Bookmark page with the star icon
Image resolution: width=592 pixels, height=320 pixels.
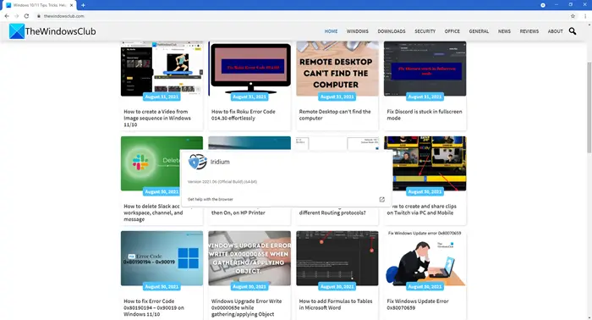click(x=573, y=16)
